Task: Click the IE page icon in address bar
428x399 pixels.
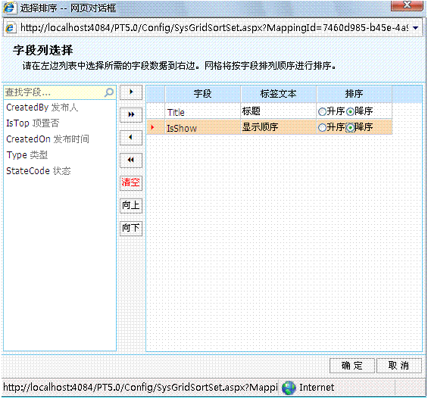Action: coord(10,27)
